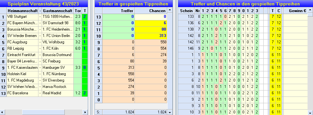
Task: Select the VfB Stuttgart home team cell
Action: point(22,17)
